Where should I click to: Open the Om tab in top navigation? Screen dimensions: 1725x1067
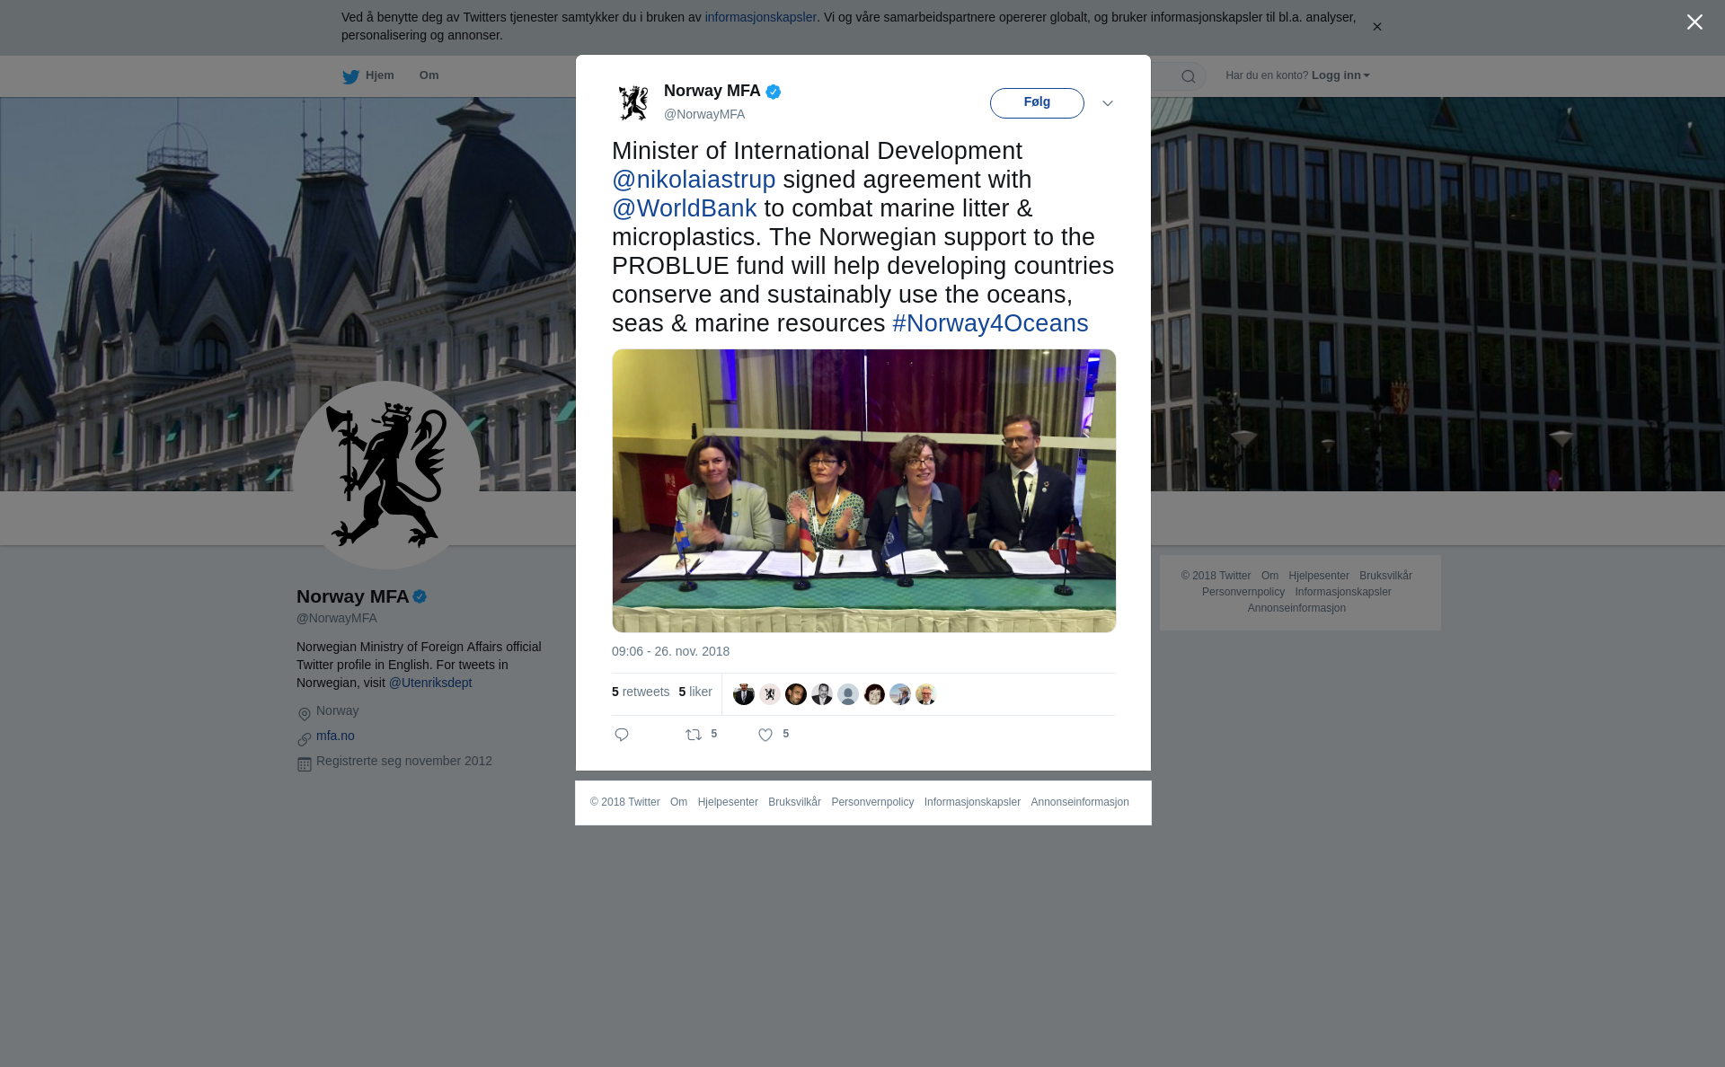pyautogui.click(x=429, y=75)
